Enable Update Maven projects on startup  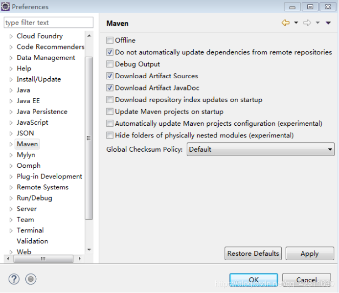point(110,112)
